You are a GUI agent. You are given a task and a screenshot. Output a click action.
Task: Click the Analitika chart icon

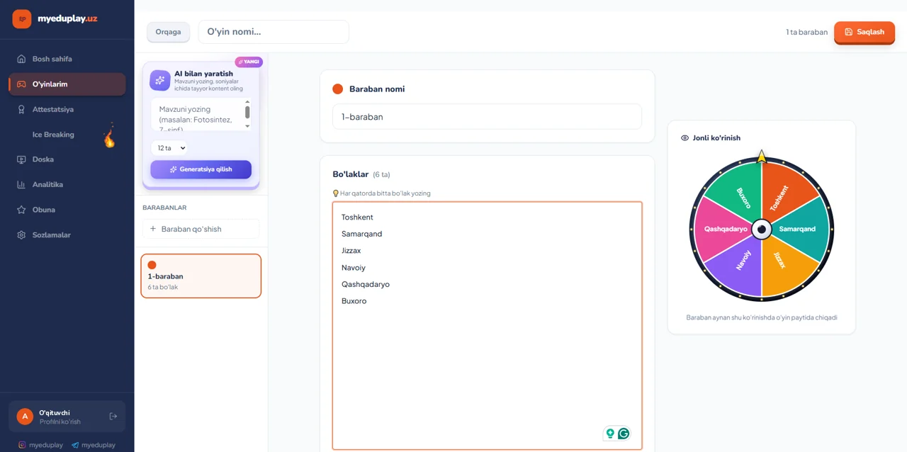click(x=21, y=184)
